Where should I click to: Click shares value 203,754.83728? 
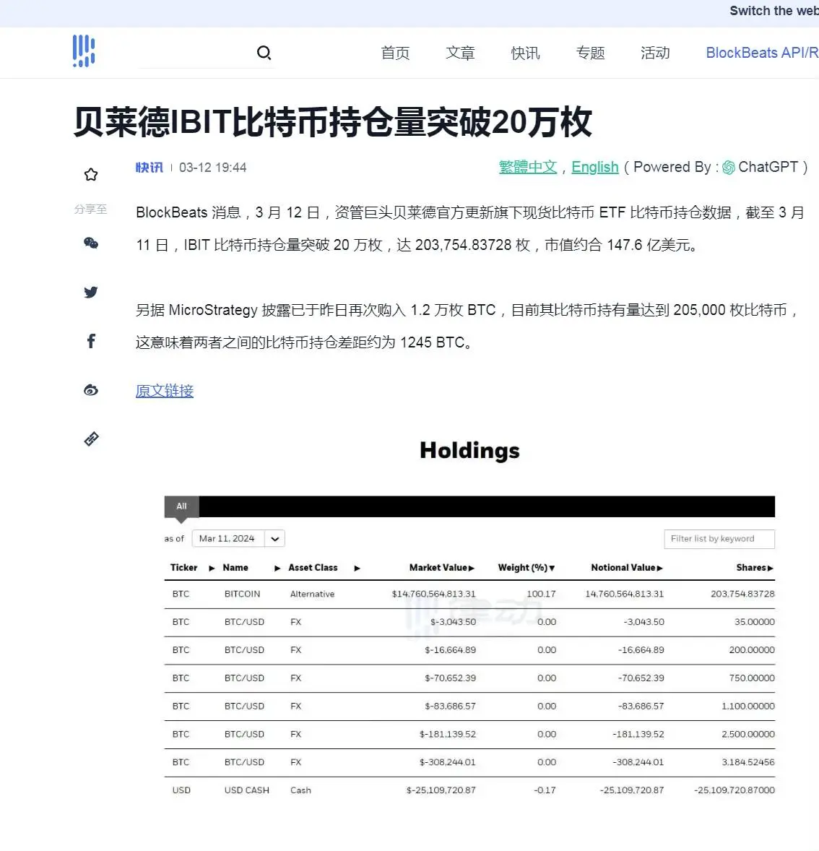click(x=742, y=594)
